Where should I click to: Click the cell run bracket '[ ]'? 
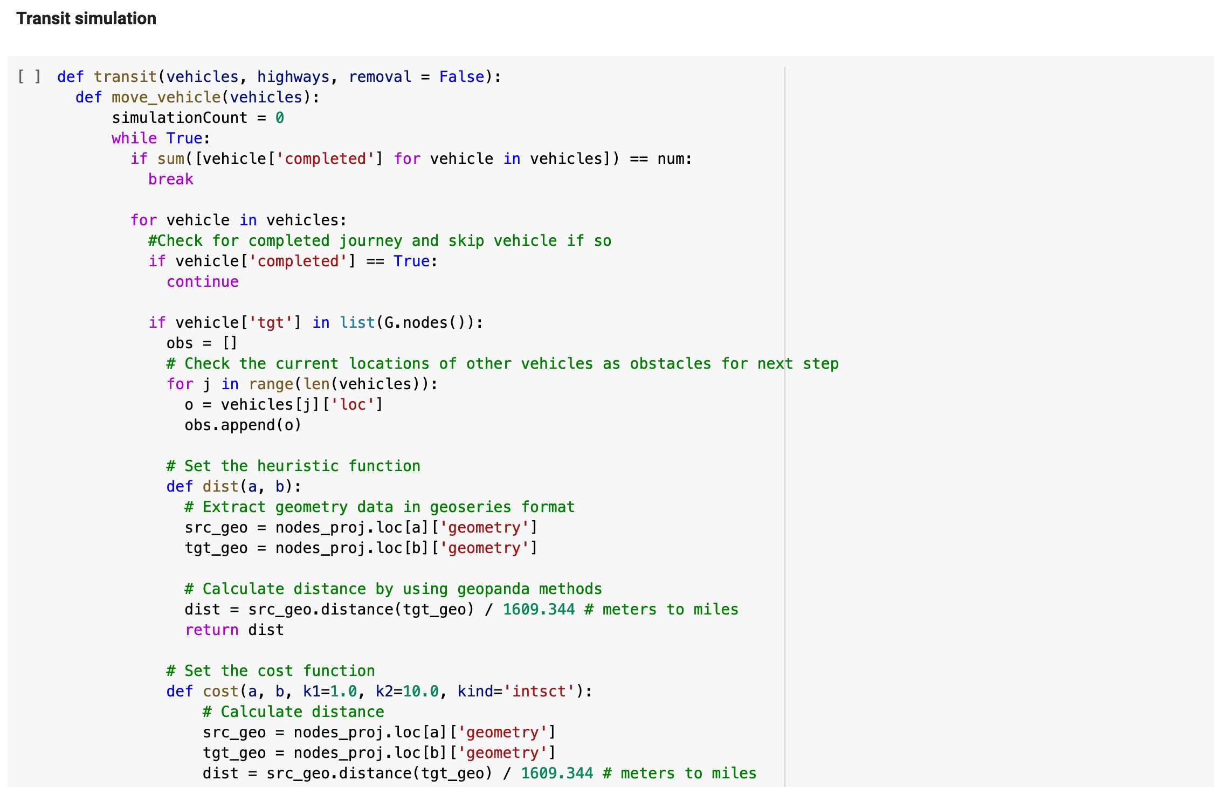click(x=29, y=76)
